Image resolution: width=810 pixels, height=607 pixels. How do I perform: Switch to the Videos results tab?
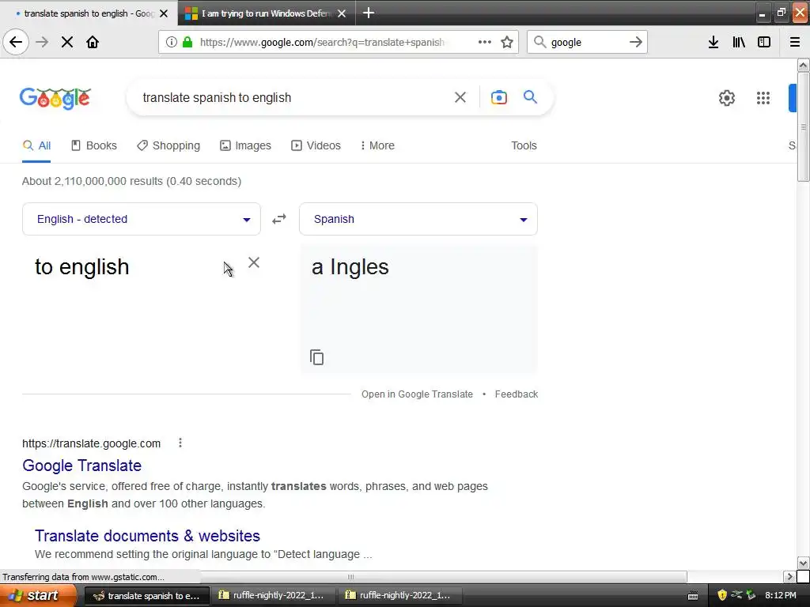click(316, 145)
